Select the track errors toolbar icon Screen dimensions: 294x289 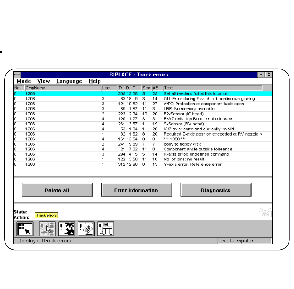coord(47,229)
